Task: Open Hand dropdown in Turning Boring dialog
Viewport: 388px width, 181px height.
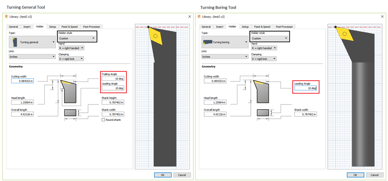Action: point(264,48)
